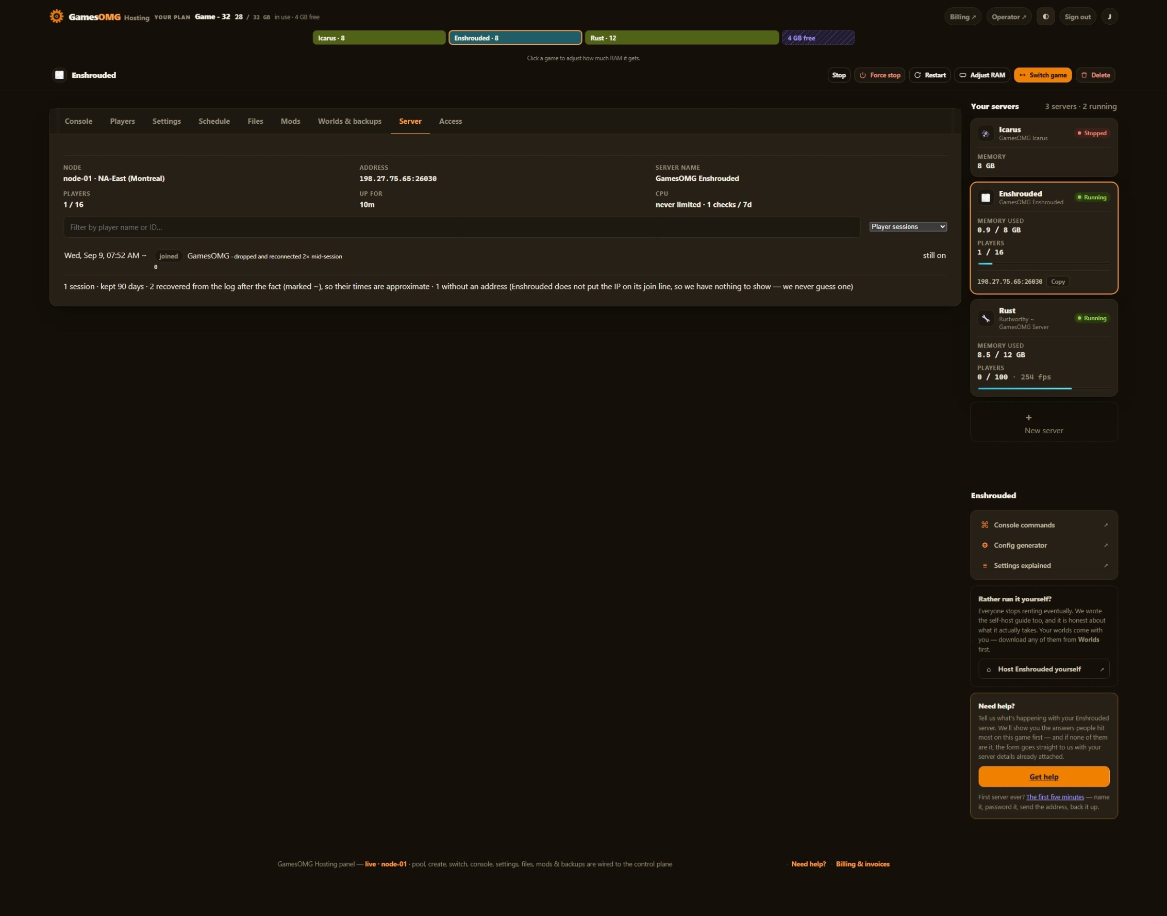Click the Icarus server card icon
The height and width of the screenshot is (916, 1167).
(x=985, y=134)
